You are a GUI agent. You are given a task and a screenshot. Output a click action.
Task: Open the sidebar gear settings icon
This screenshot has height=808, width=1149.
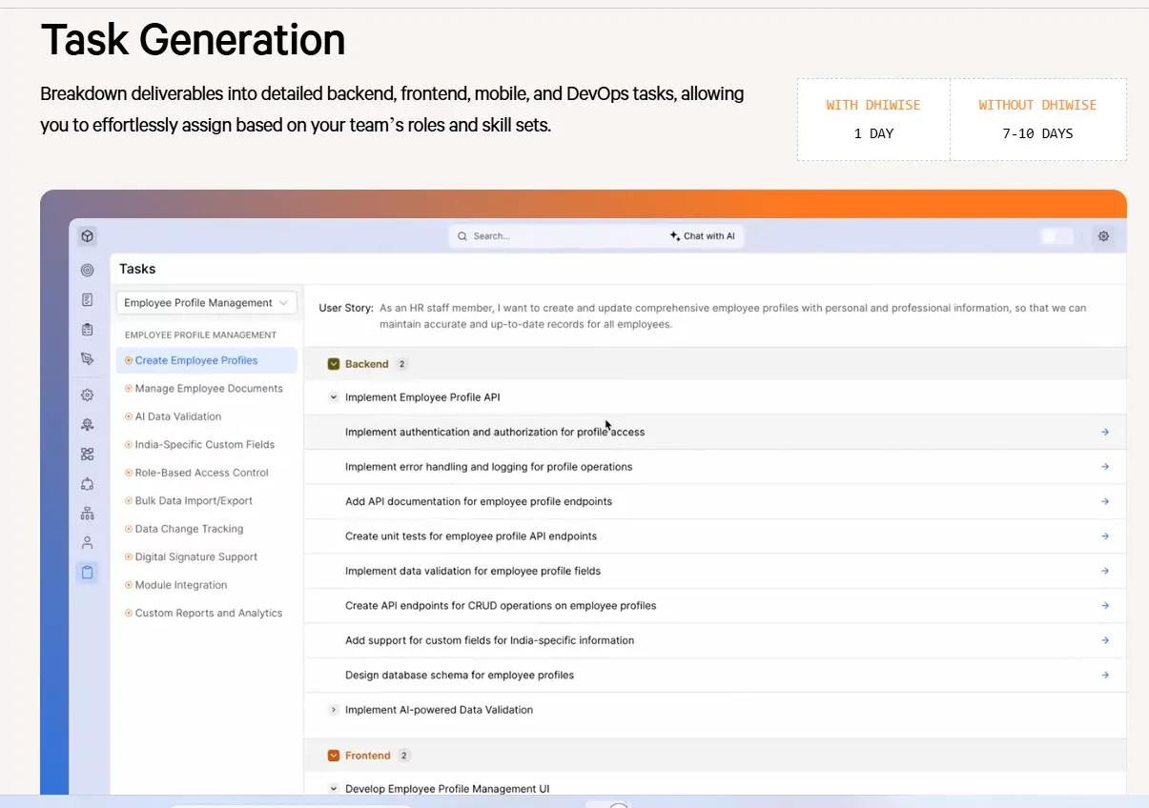[x=87, y=395]
